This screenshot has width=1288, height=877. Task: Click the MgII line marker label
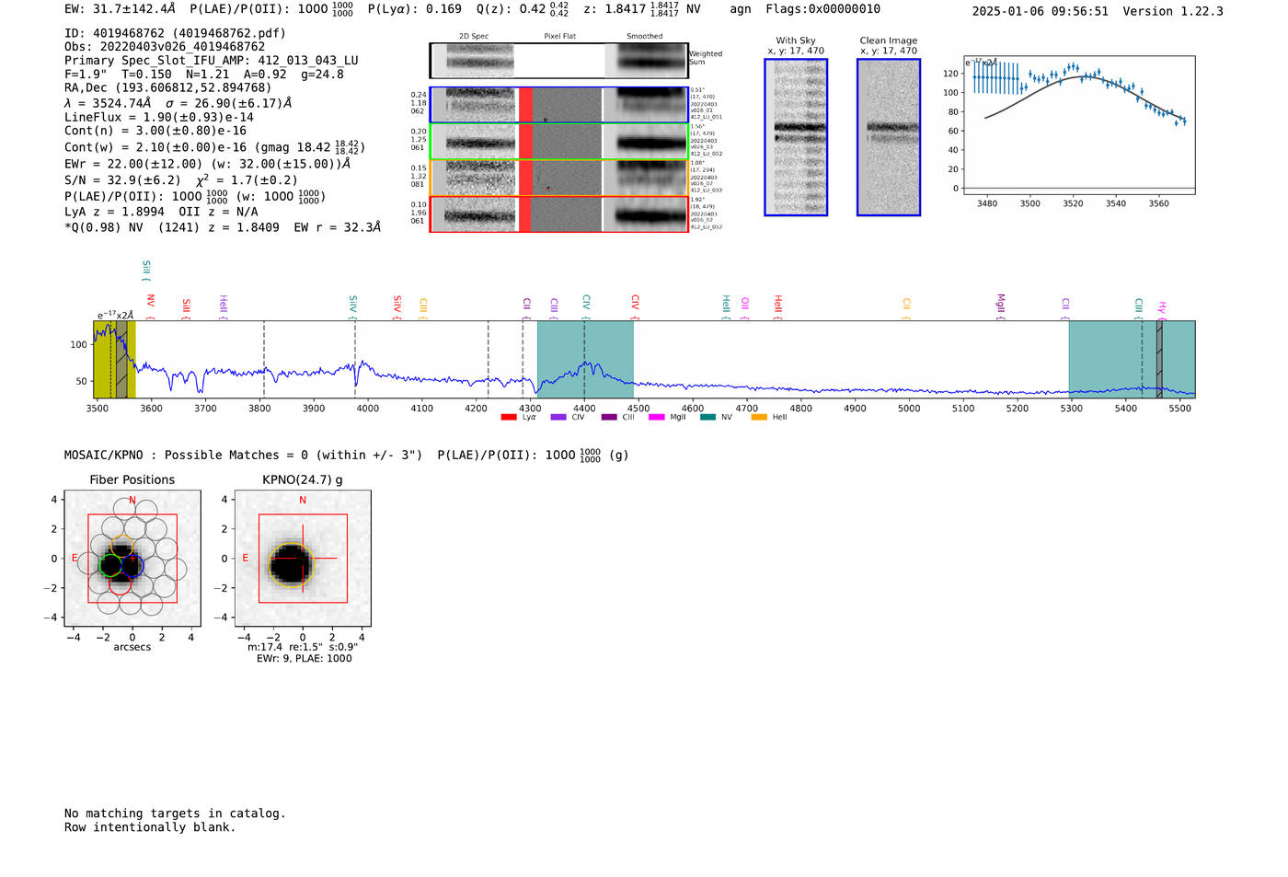pyautogui.click(x=1001, y=305)
